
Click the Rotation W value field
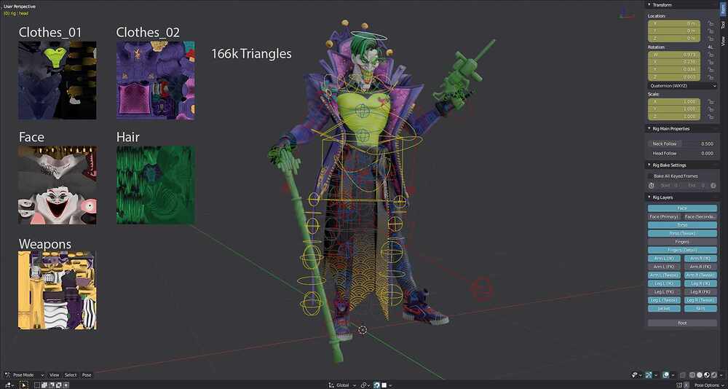click(673, 55)
